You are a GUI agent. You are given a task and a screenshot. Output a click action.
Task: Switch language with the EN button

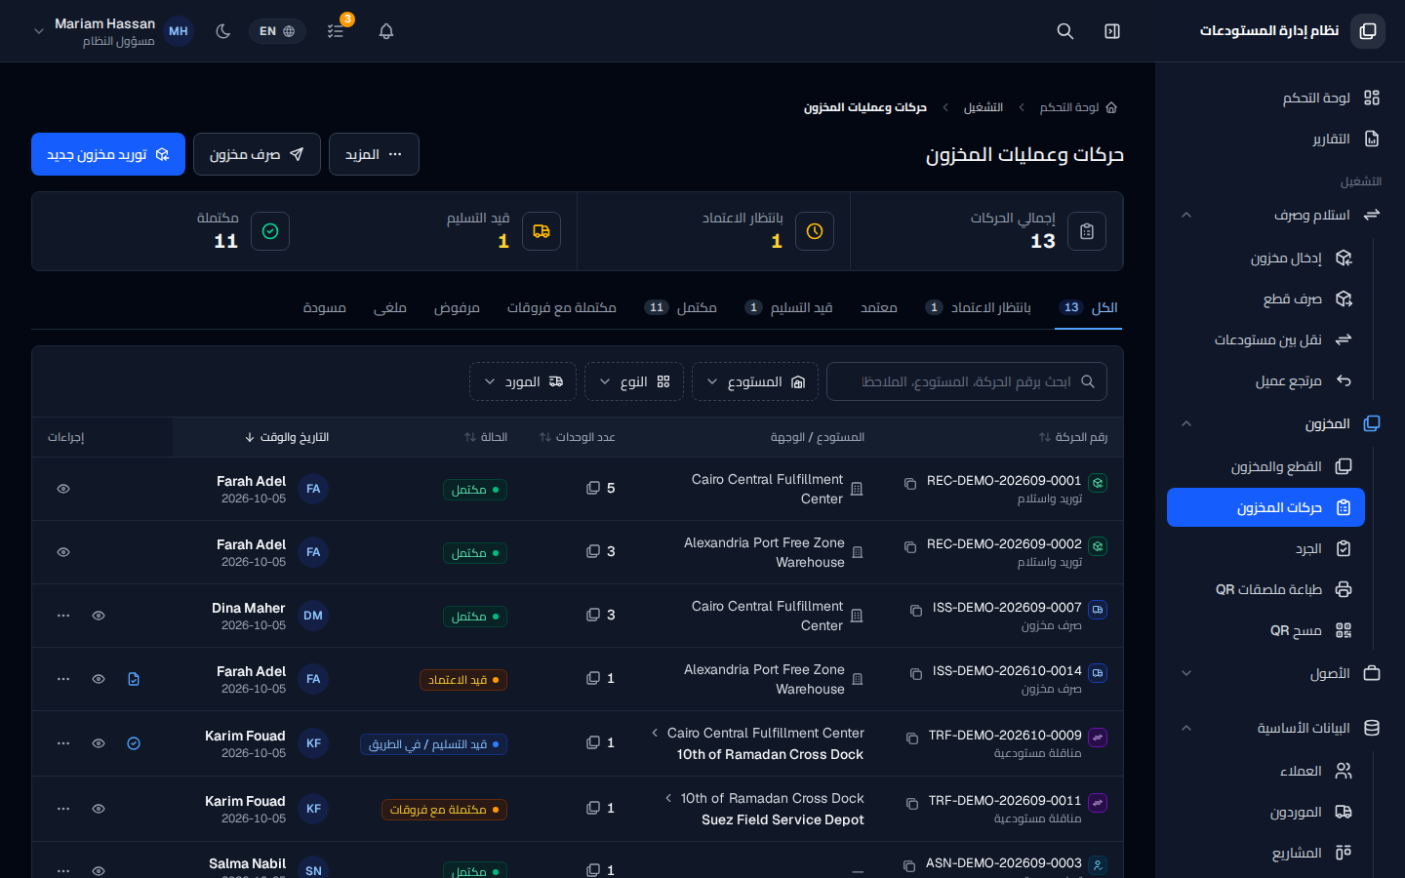(x=277, y=31)
